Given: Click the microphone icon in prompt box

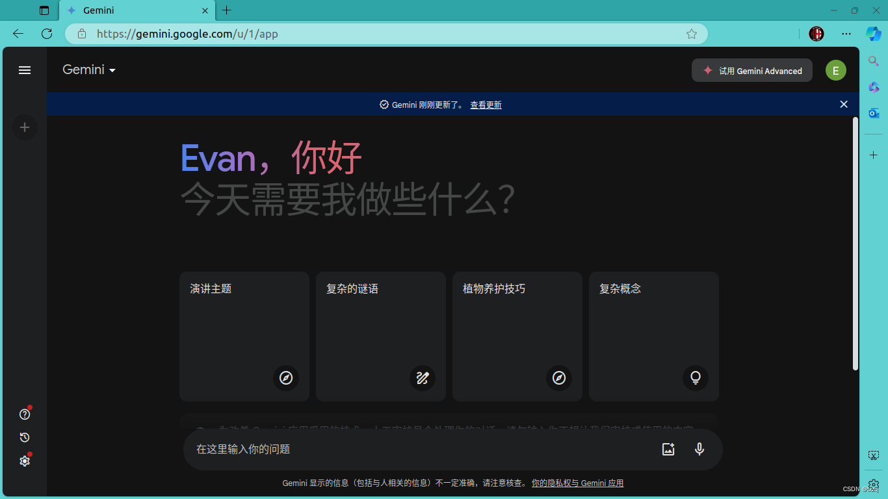Looking at the screenshot, I should click(699, 449).
